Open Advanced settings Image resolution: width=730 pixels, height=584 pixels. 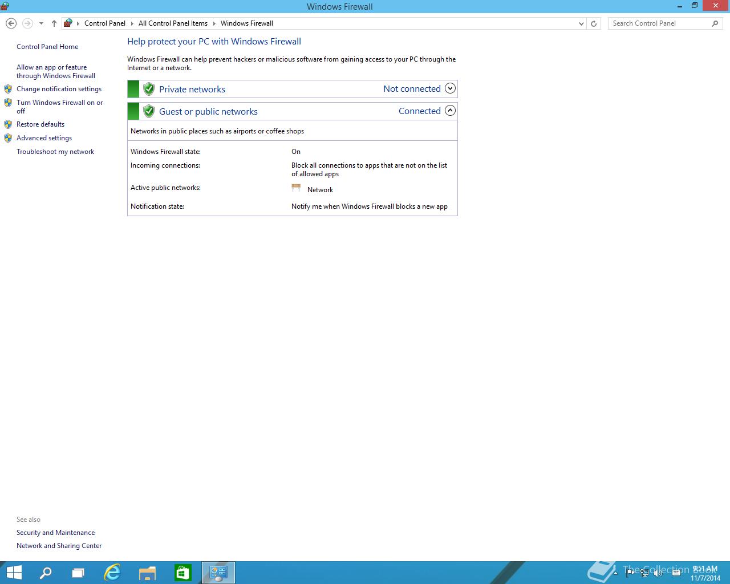44,138
